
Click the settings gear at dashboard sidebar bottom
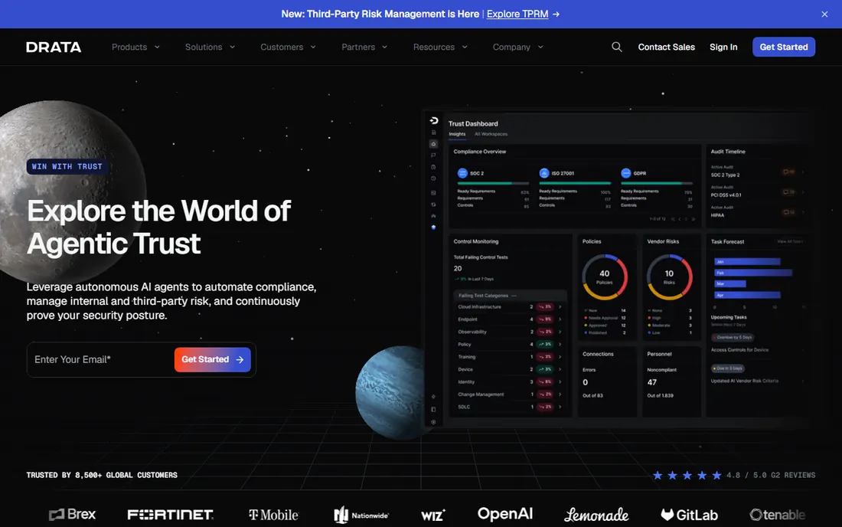pos(433,422)
